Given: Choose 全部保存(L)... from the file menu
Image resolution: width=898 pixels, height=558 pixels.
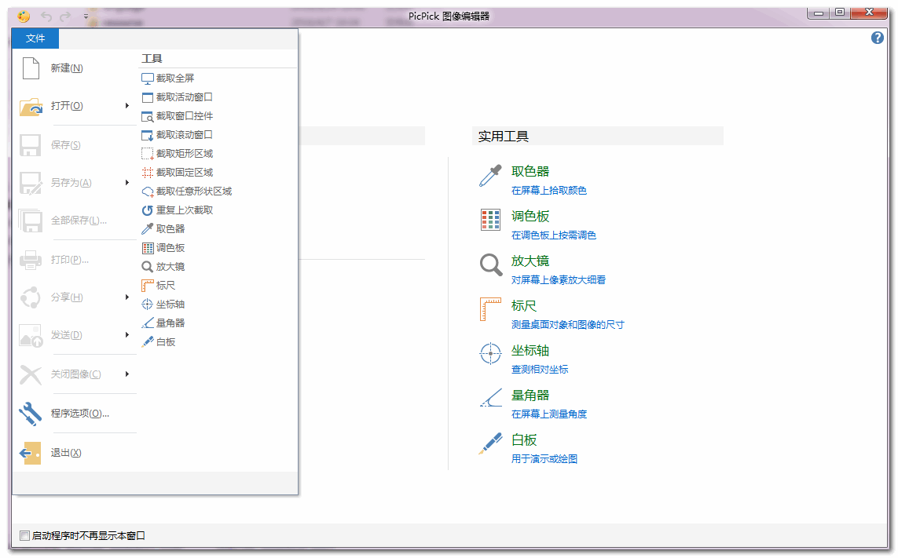Looking at the screenshot, I should (x=75, y=221).
